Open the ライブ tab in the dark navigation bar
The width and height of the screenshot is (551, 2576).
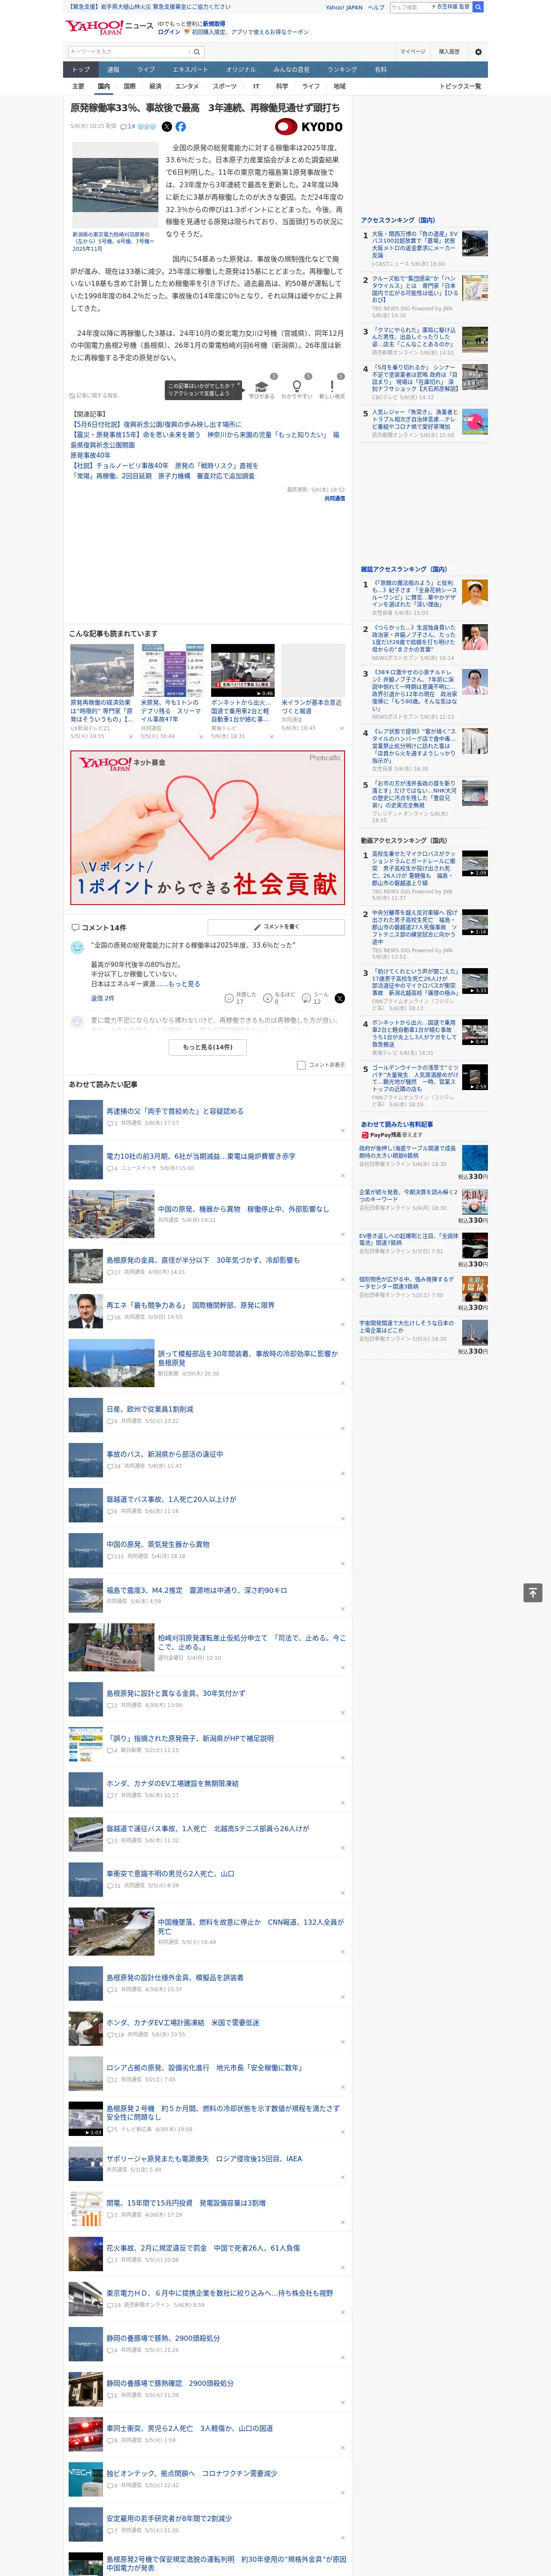(x=146, y=70)
